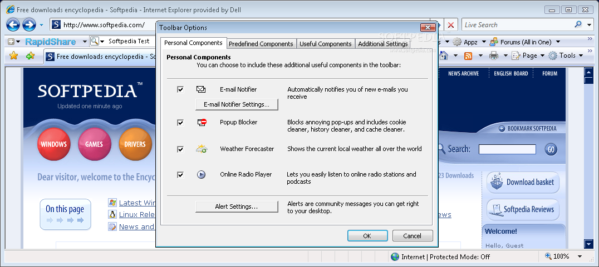This screenshot has width=599, height=267.
Task: Click Internet Protected Mode status text
Action: pyautogui.click(x=445, y=256)
